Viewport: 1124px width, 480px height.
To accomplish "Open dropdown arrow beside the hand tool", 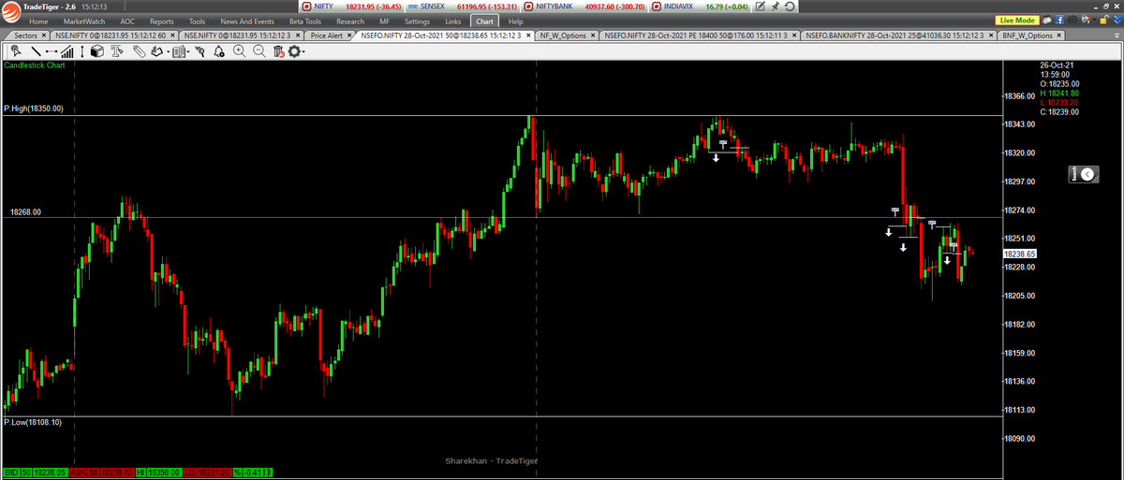I will [x=168, y=52].
